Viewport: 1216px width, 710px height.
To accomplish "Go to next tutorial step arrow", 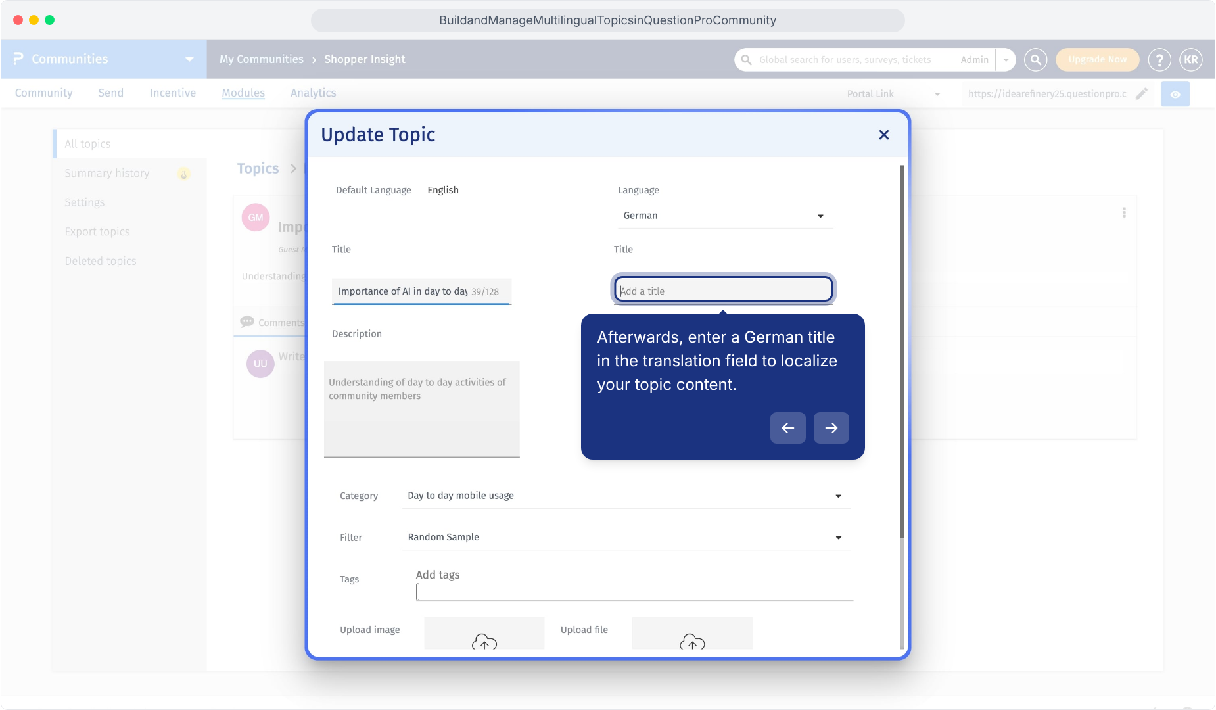I will coord(831,428).
